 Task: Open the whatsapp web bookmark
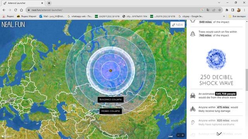(x=80, y=16)
